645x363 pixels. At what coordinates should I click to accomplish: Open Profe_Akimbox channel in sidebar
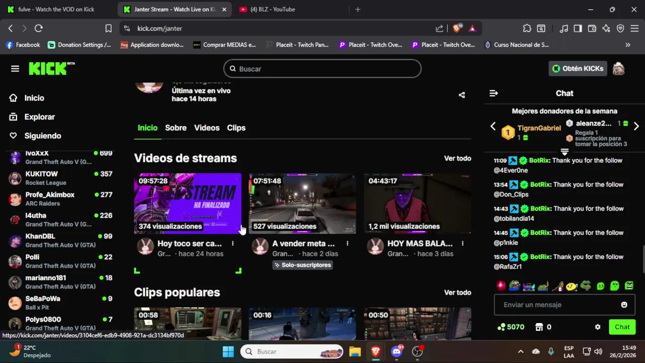(x=60, y=199)
